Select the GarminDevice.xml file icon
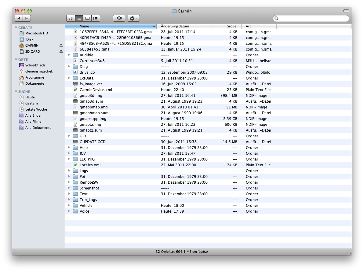 tap(75, 90)
